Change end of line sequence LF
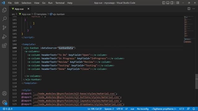Image resolution: width=198 pixels, height=111 pixels. pos(127,109)
